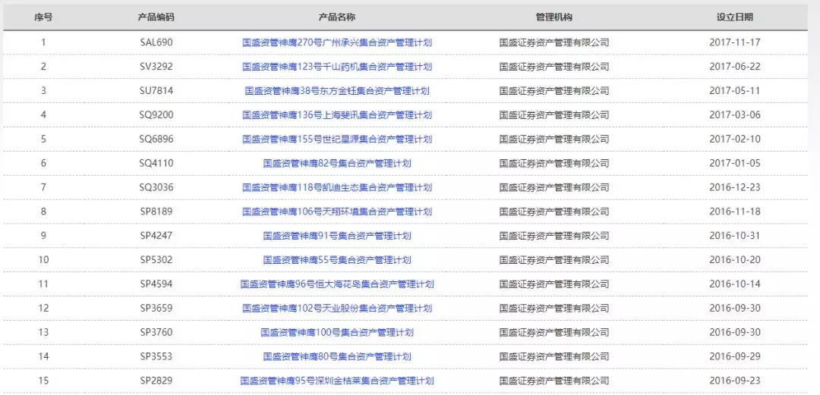This screenshot has height=395, width=820.
Task: Select product code SQ6896
Action: (156, 139)
